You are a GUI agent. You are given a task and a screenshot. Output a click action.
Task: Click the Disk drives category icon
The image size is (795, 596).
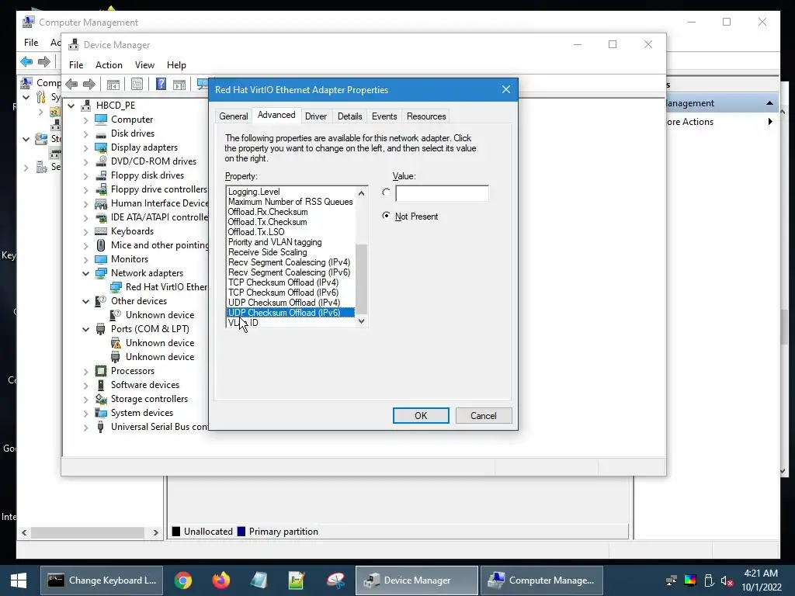(101, 133)
